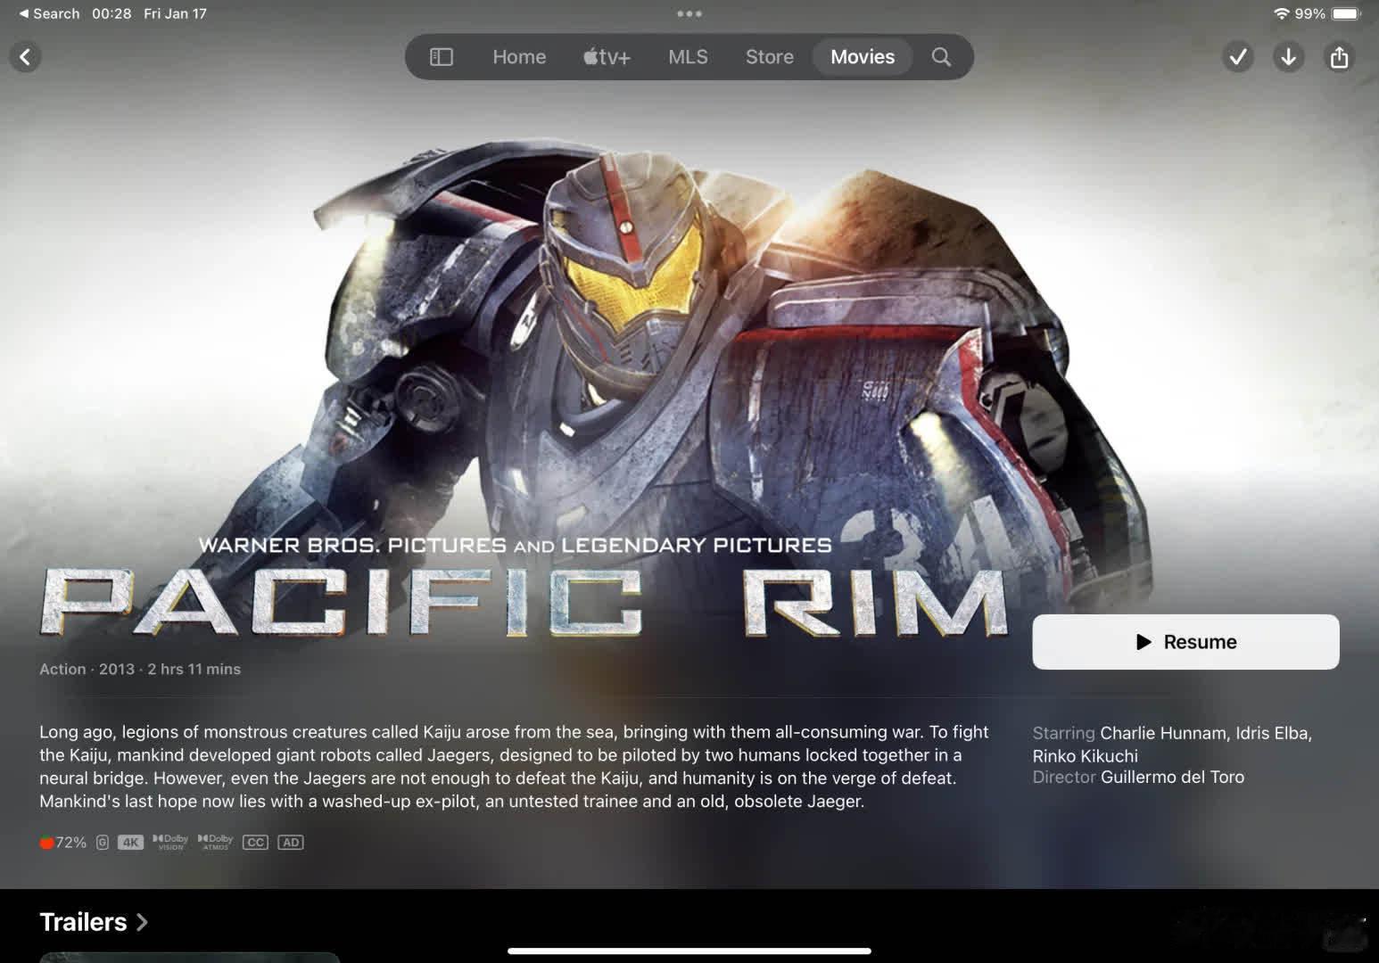The height and width of the screenshot is (963, 1379).
Task: Tap the battery indicator in status bar
Action: coord(1346,13)
